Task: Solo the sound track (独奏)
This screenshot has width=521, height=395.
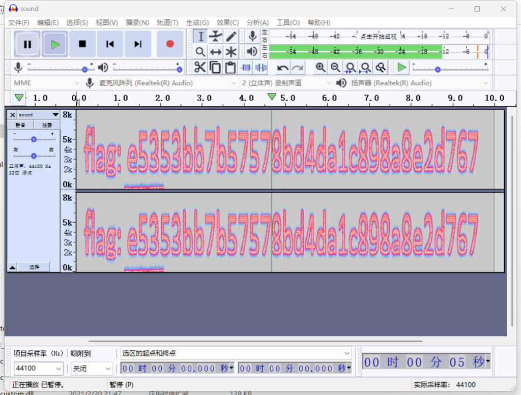Action: click(x=47, y=125)
